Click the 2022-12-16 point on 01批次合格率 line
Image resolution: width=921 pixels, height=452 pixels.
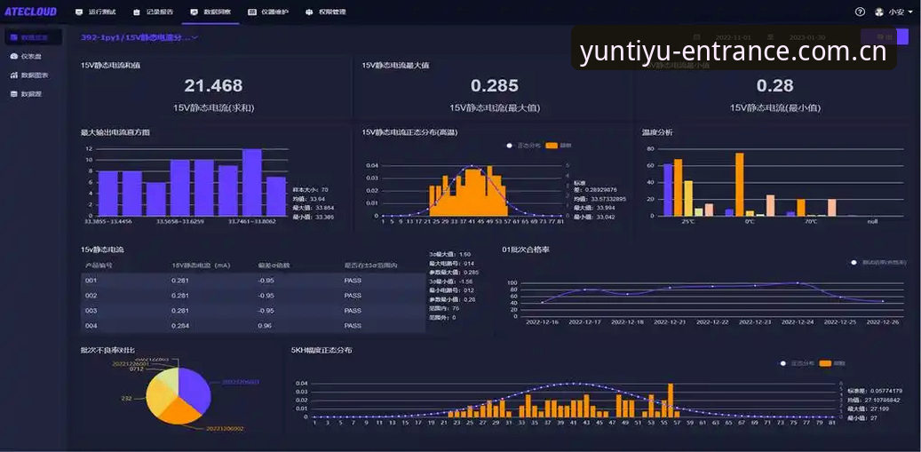542,302
